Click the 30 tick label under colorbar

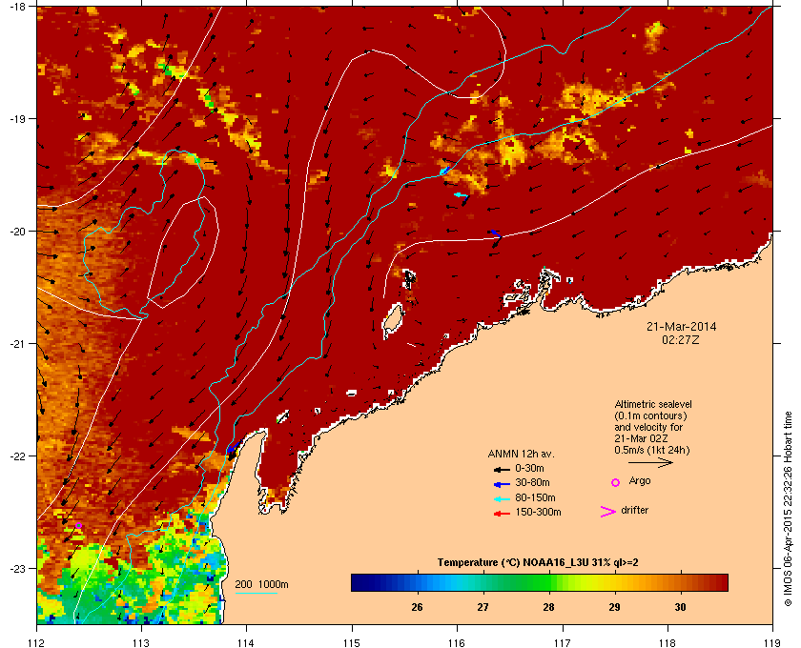coord(681,607)
